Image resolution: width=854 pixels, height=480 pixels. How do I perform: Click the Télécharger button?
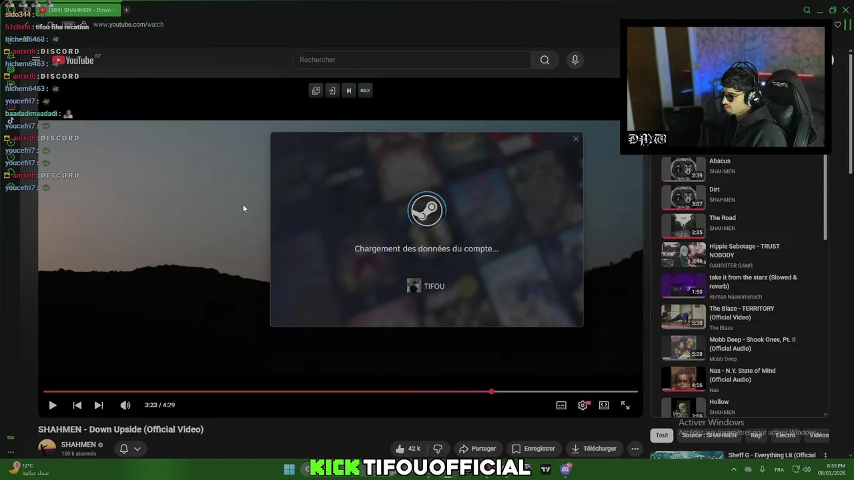593,449
